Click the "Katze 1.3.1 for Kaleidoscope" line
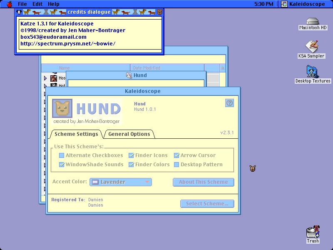The width and height of the screenshot is (333, 250). tap(57, 24)
